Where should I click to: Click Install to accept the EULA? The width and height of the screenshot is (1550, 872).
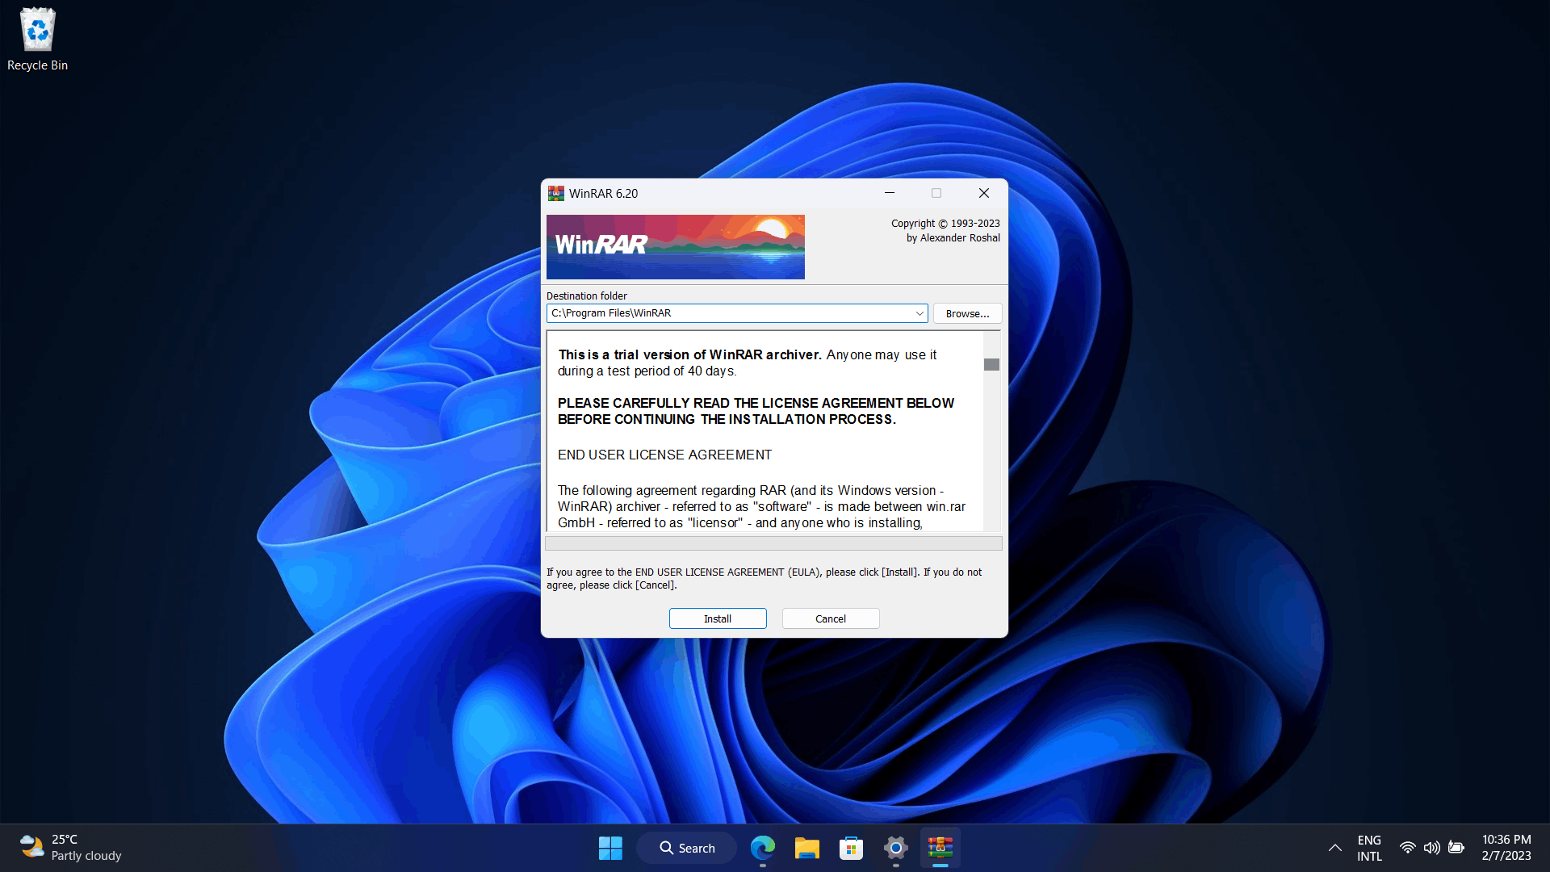point(718,618)
